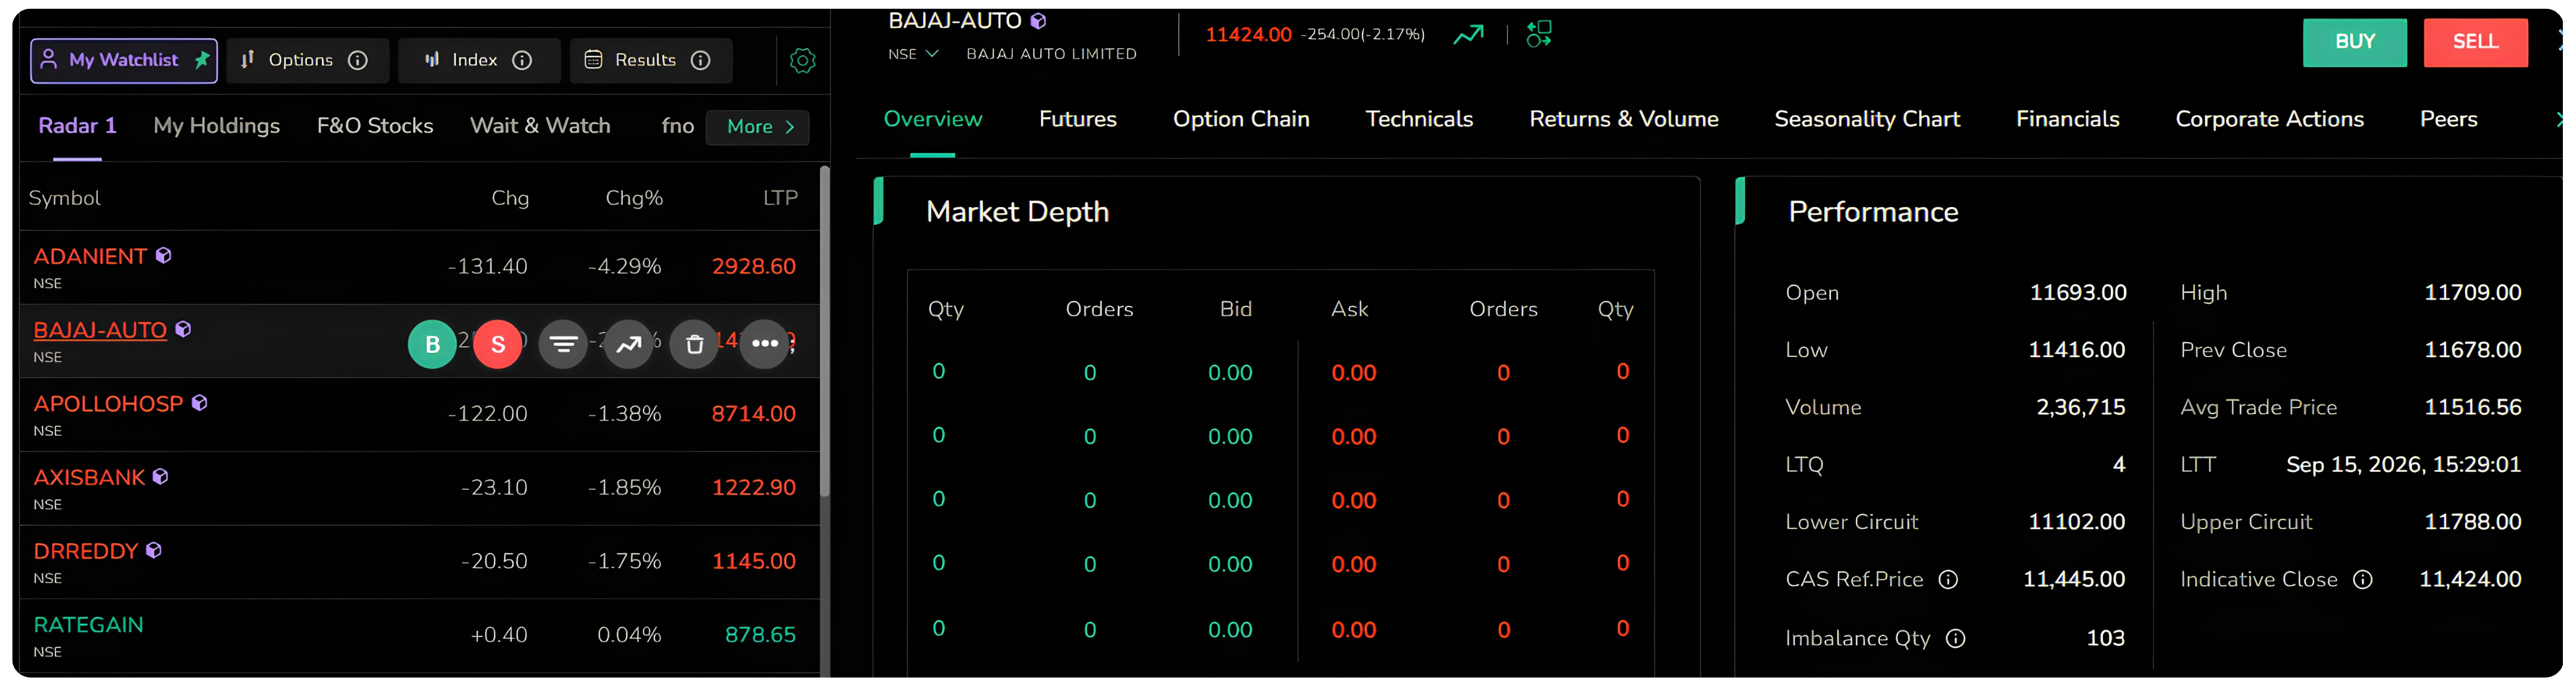The image size is (2576, 692).
Task: Delete BAJAJ-AUTO with the trash icon
Action: tap(694, 344)
